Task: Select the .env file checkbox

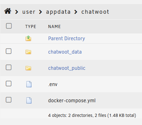Action: pos(8,84)
